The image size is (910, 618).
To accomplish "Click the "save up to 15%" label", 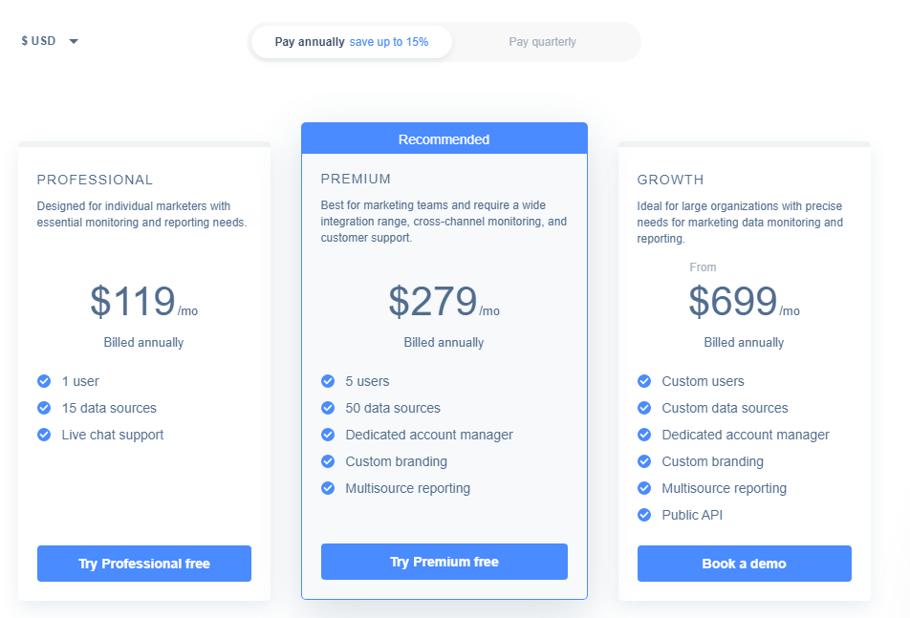I will (x=389, y=42).
